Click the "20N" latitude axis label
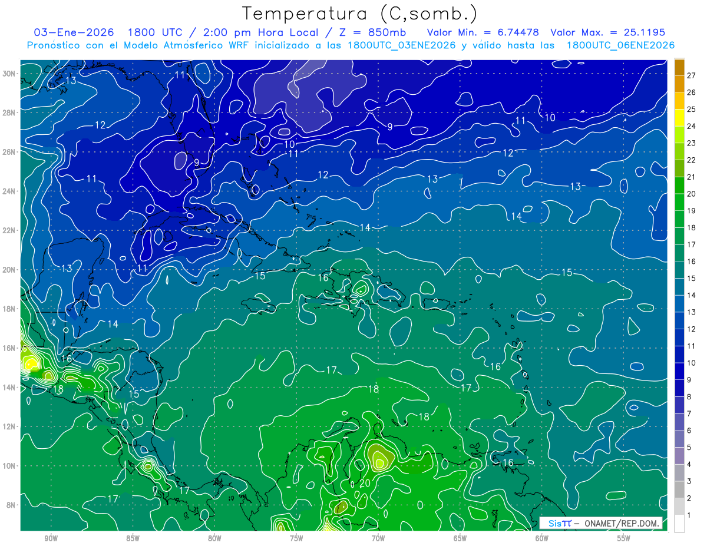Screen dimensions: 707x546 pyautogui.click(x=10, y=269)
